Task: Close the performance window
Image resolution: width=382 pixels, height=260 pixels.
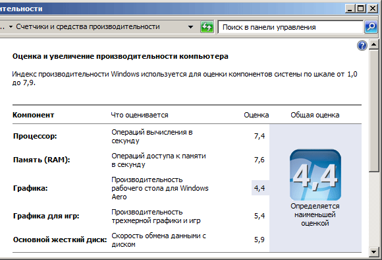Action: click(x=373, y=9)
